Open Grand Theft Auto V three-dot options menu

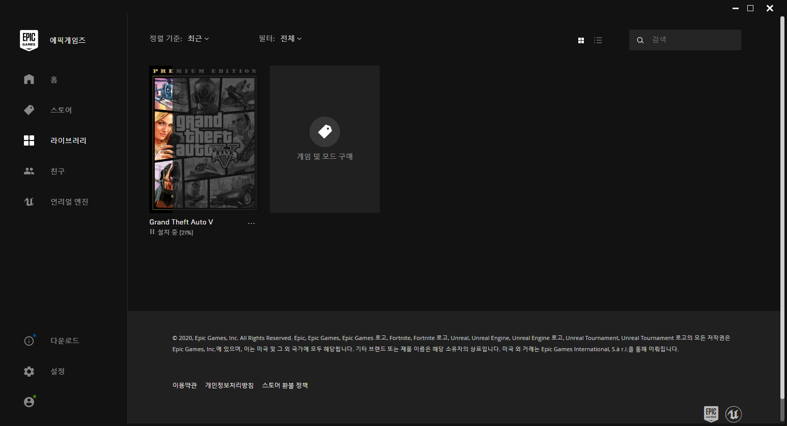(251, 223)
